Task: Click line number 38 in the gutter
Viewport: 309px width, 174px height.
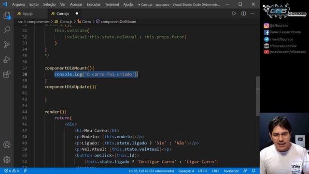Action: click(25, 74)
